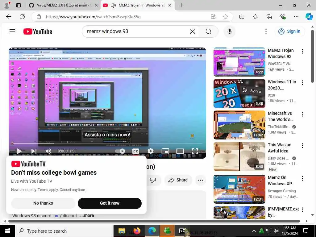Screen dimensions: 316x237
Task: Show hidden system tray icons
Action: click(254, 231)
